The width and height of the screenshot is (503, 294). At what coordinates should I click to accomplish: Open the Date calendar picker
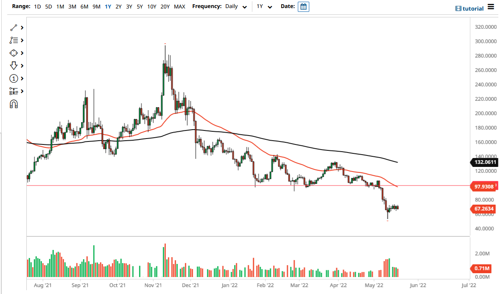[303, 6]
